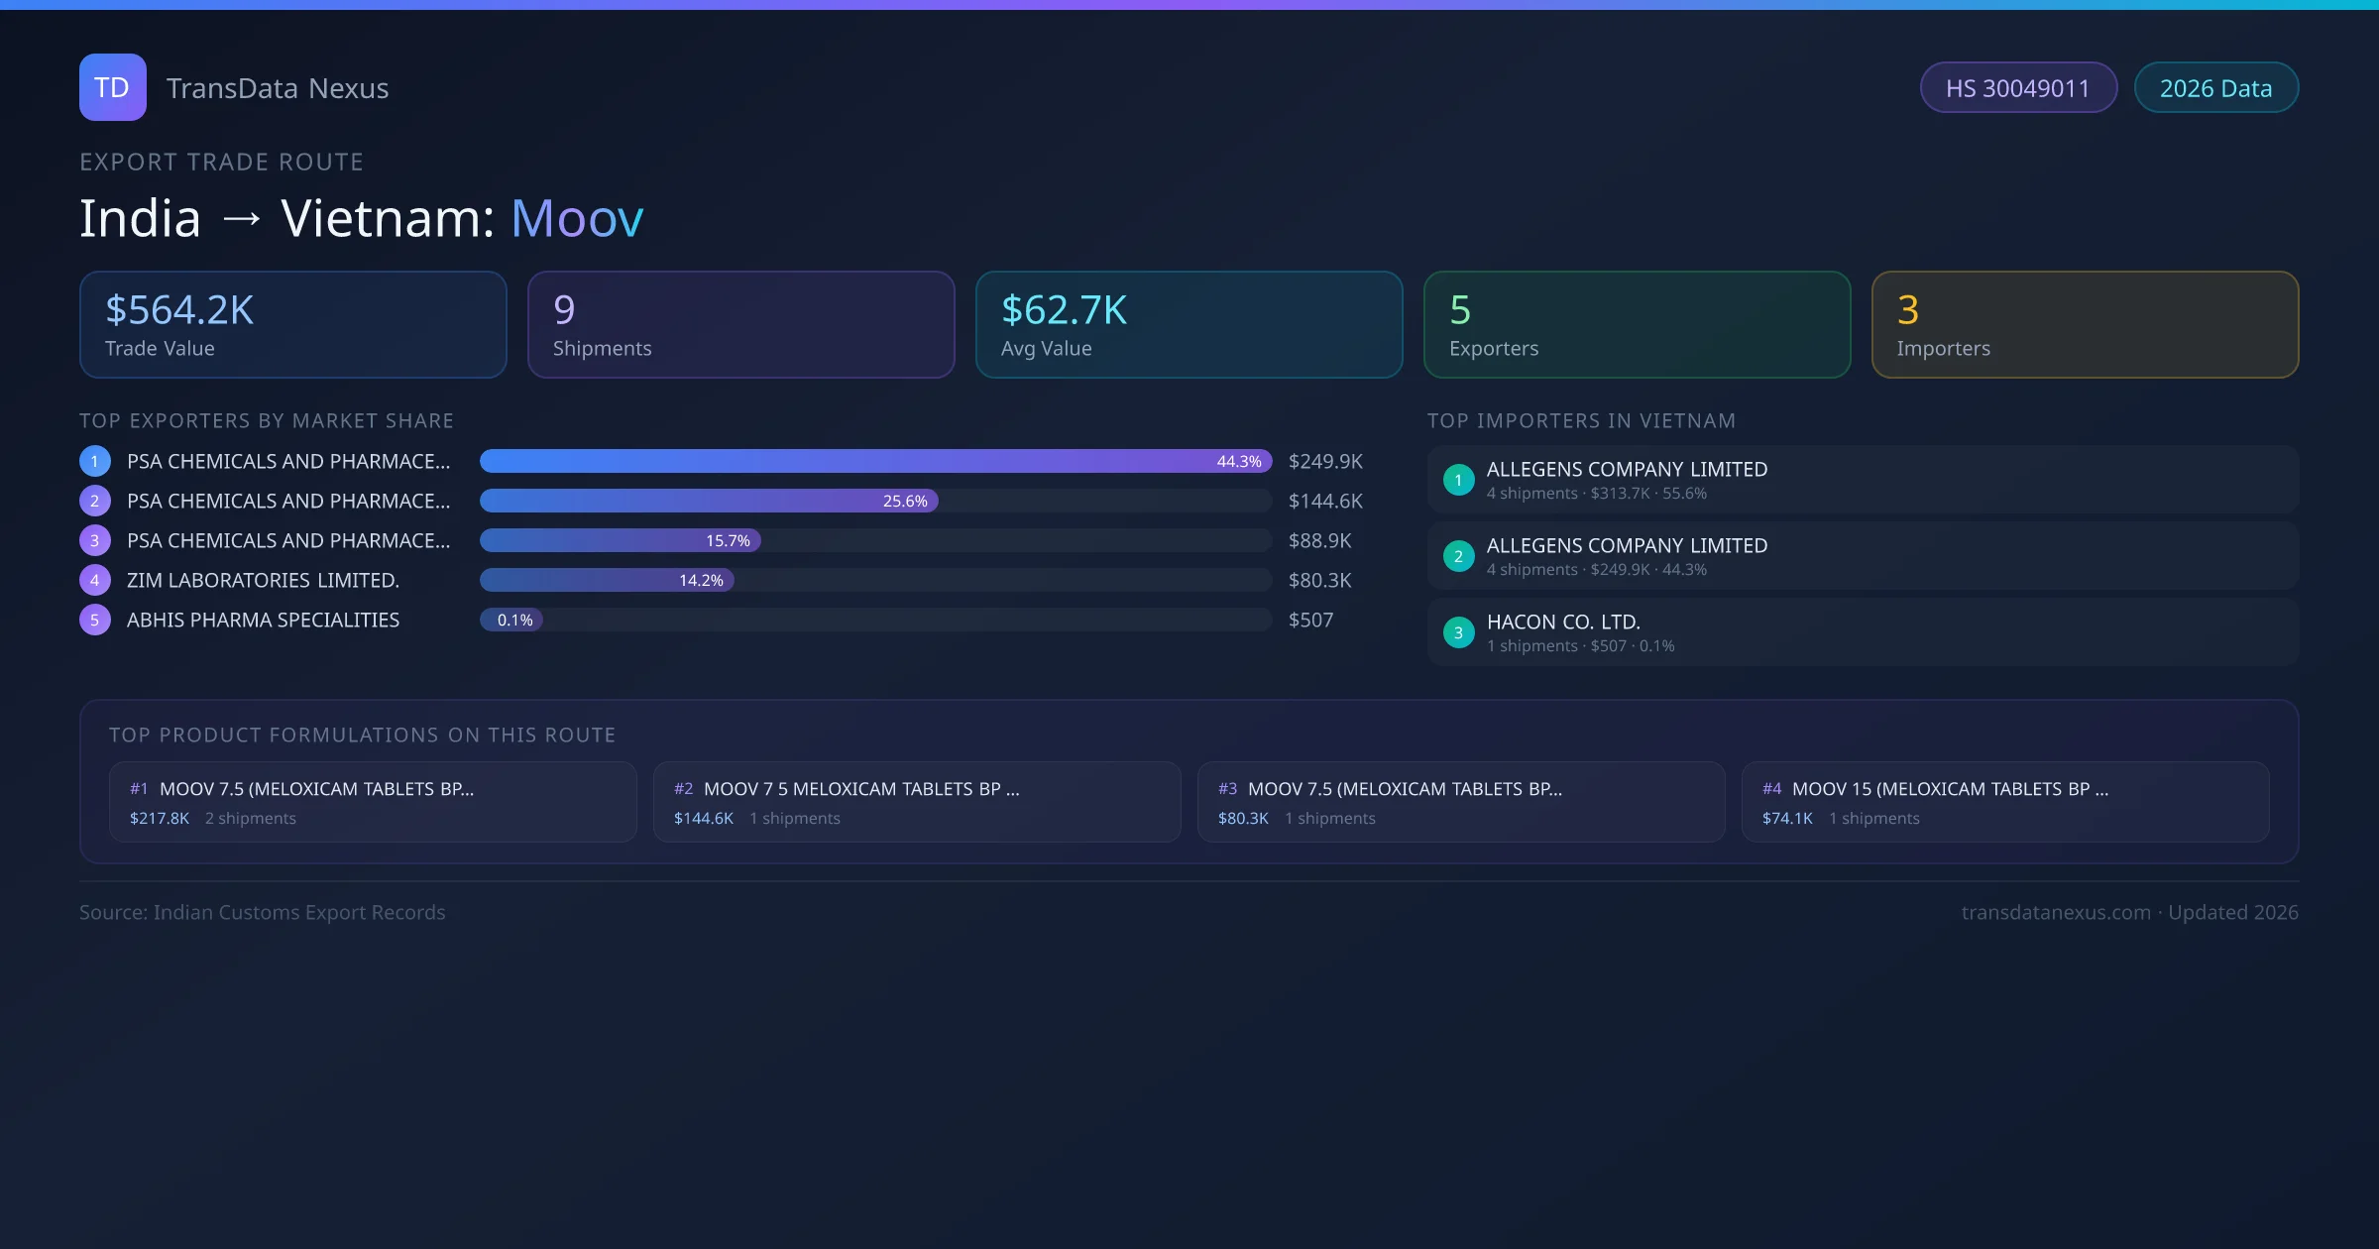Viewport: 2379px width, 1249px height.
Task: Click the 44.3% market share bar
Action: click(x=875, y=461)
